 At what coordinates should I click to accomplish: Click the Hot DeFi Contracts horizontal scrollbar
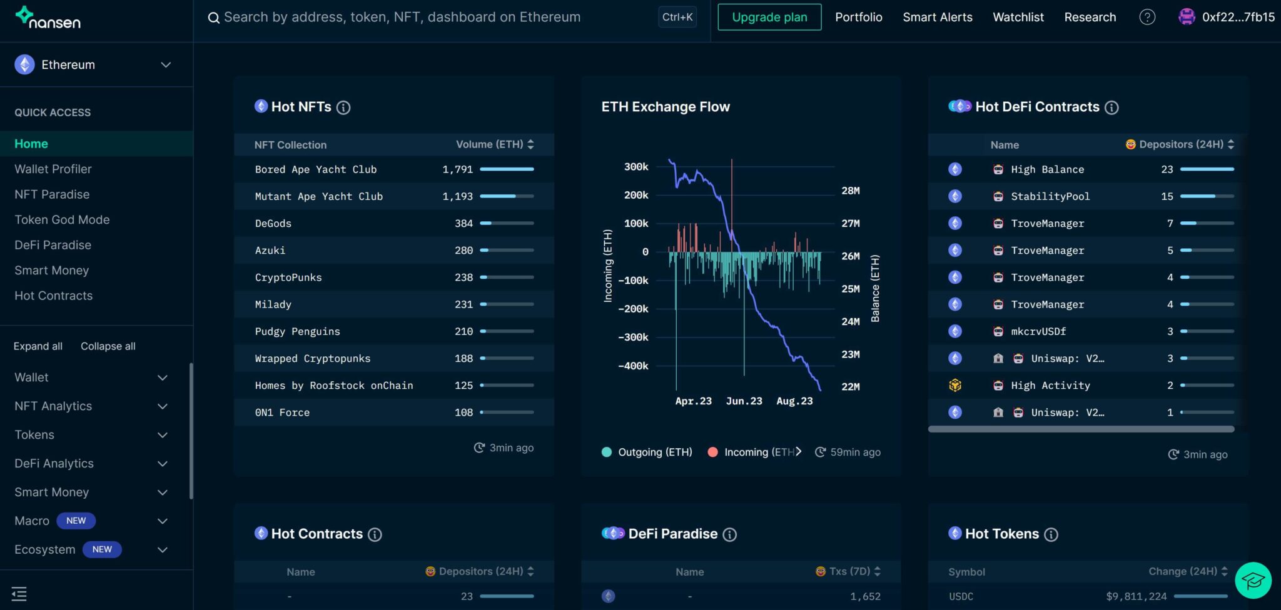click(x=1081, y=429)
